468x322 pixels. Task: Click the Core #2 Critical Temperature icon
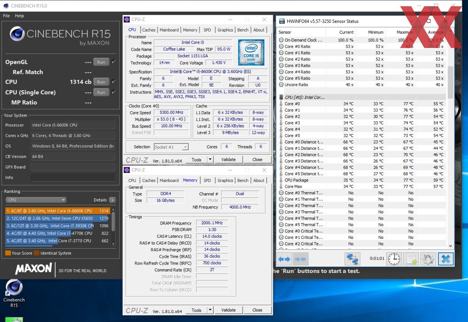click(x=281, y=244)
